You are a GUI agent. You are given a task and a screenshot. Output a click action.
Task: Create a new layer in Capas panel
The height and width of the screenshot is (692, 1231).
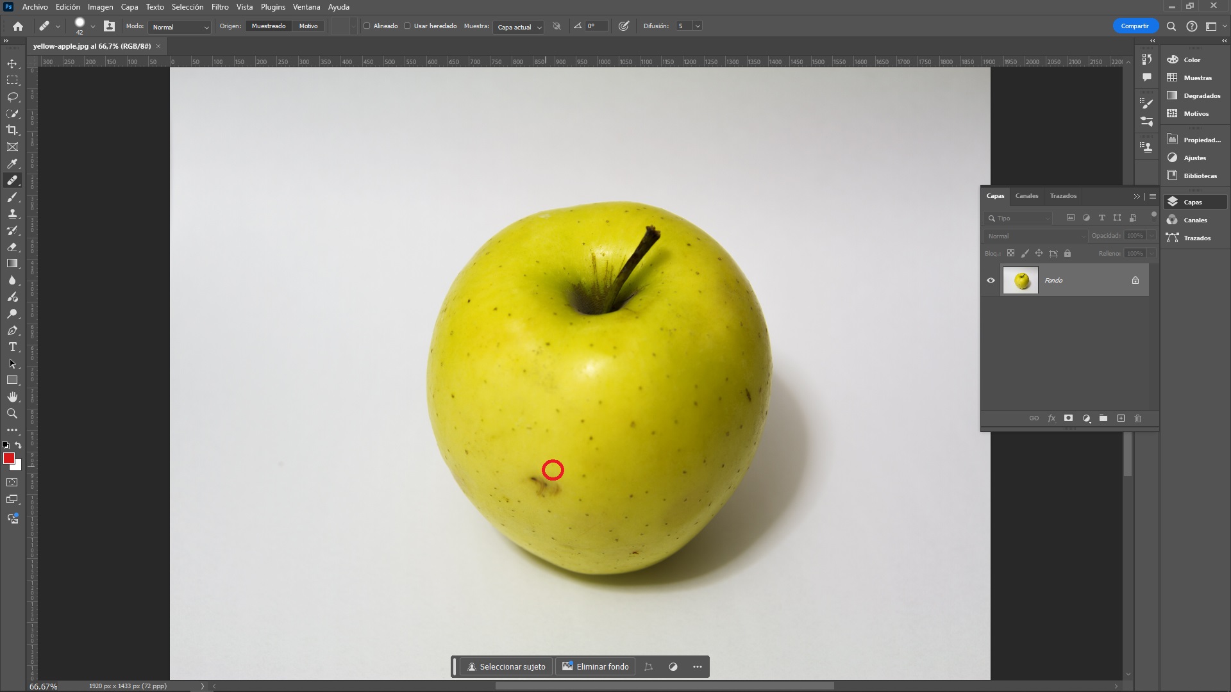pos(1121,418)
